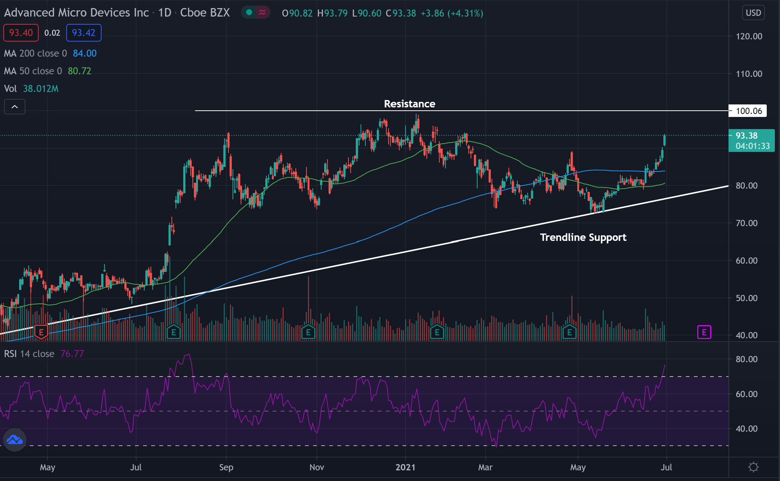Click the MA 50 value 80.72

(79, 71)
